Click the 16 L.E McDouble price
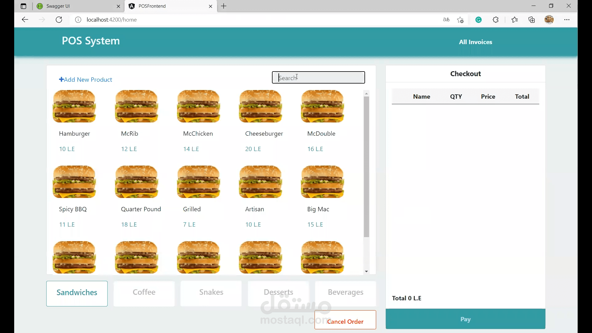Screen dimensions: 592x333 point(315,149)
